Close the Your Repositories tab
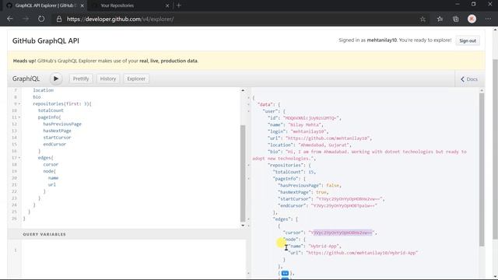Viewport: 498px width, 280px height. [x=167, y=5]
